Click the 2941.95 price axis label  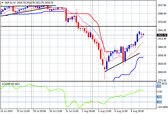pos(162,30)
